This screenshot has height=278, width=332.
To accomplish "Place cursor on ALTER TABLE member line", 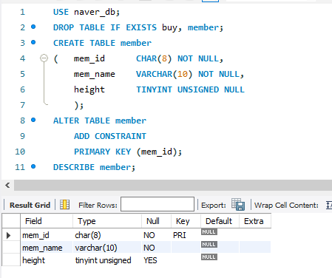I will click(x=100, y=121).
